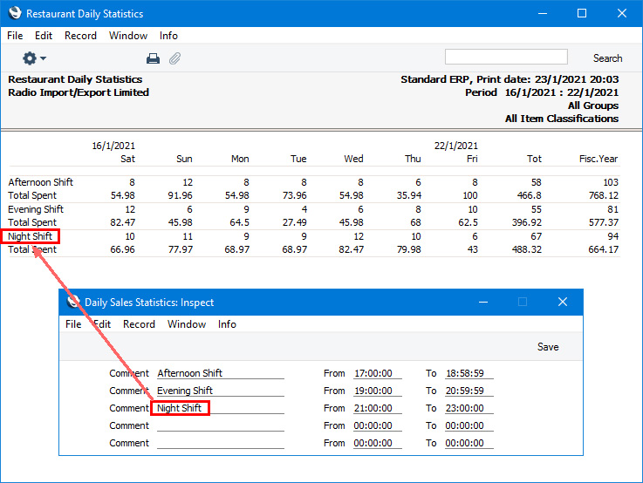643x483 pixels.
Task: Click the To 23:00:00 time field
Action: [468, 408]
